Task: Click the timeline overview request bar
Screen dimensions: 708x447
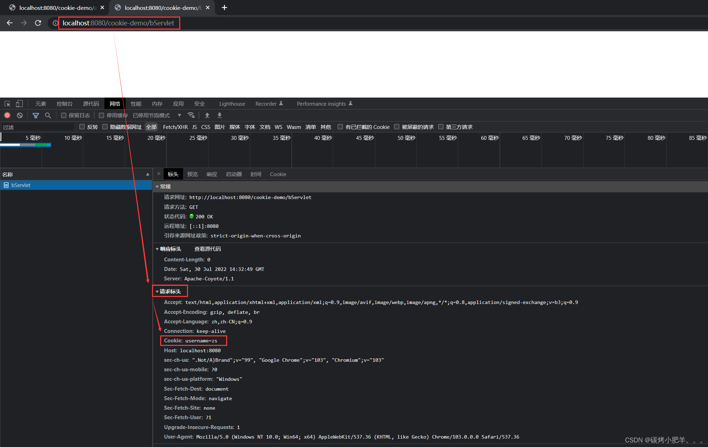Action: pyautogui.click(x=25, y=144)
